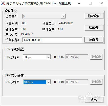108x106 pixels.
Task: Expand the CAN1 波特率 dropdown arrow
Action: (49, 57)
